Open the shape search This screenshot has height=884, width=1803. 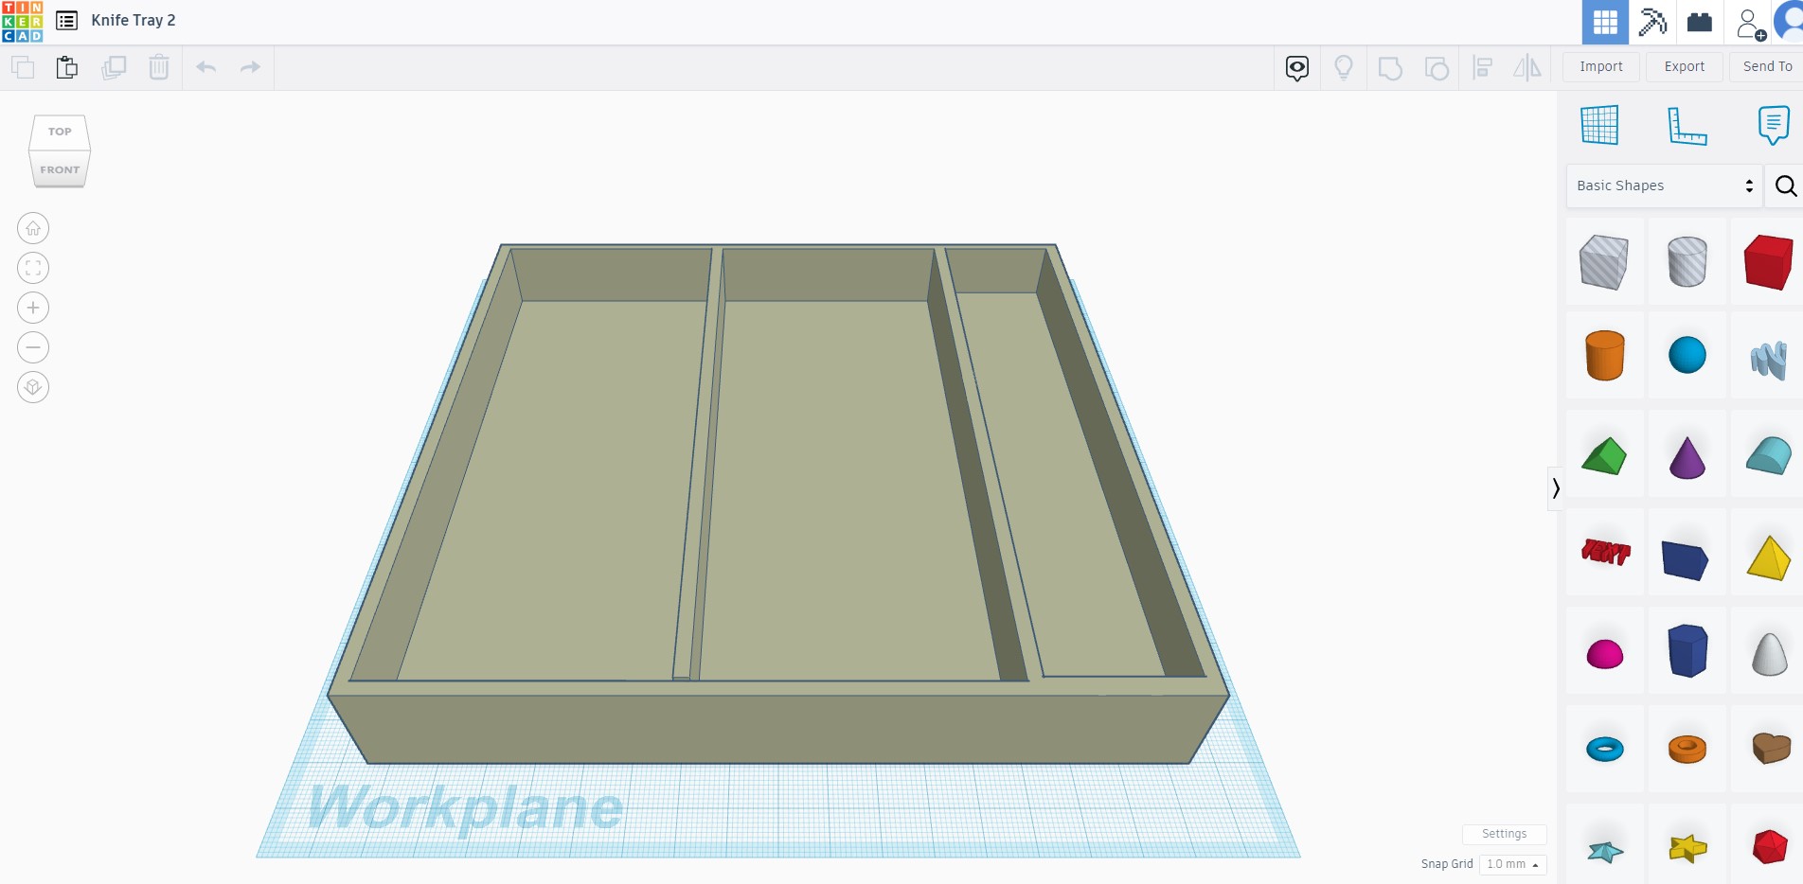coord(1786,186)
